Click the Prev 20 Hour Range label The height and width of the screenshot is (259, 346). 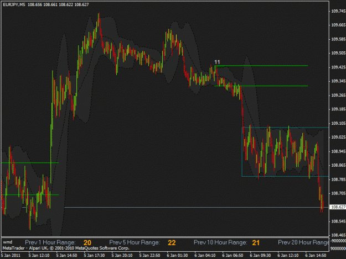303,242
